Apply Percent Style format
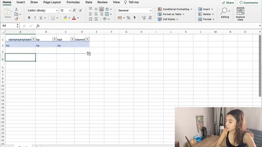 point(128,18)
